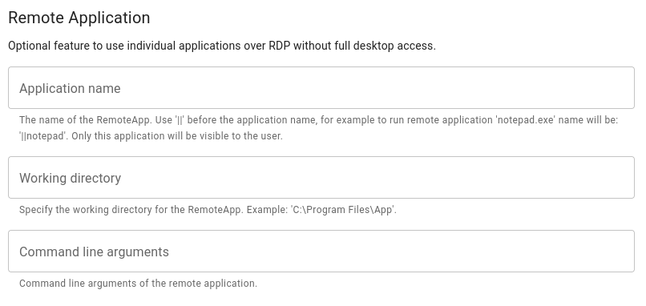
Task: Click the helper text about working directory
Action: pos(208,210)
